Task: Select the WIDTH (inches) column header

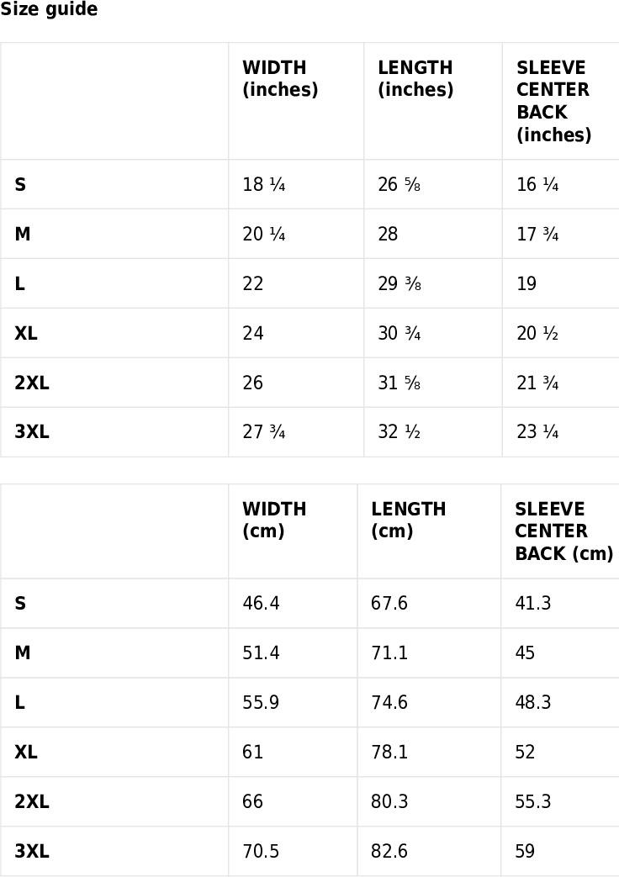Action: [x=280, y=78]
